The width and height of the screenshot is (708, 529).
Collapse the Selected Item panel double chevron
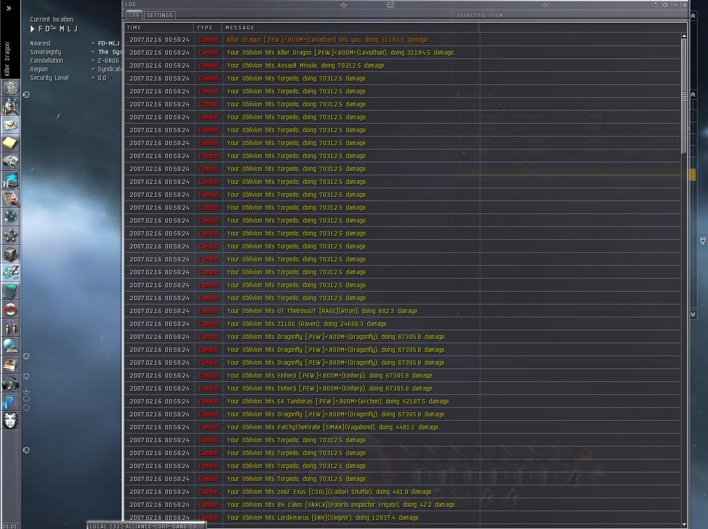(x=693, y=16)
